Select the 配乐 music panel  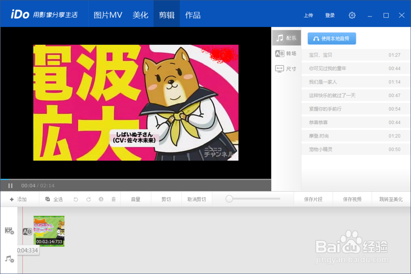tap(286, 38)
